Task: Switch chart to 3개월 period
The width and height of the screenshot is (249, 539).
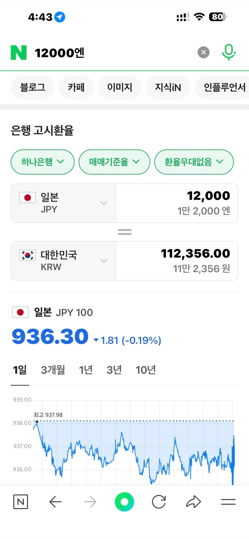Action: (53, 370)
